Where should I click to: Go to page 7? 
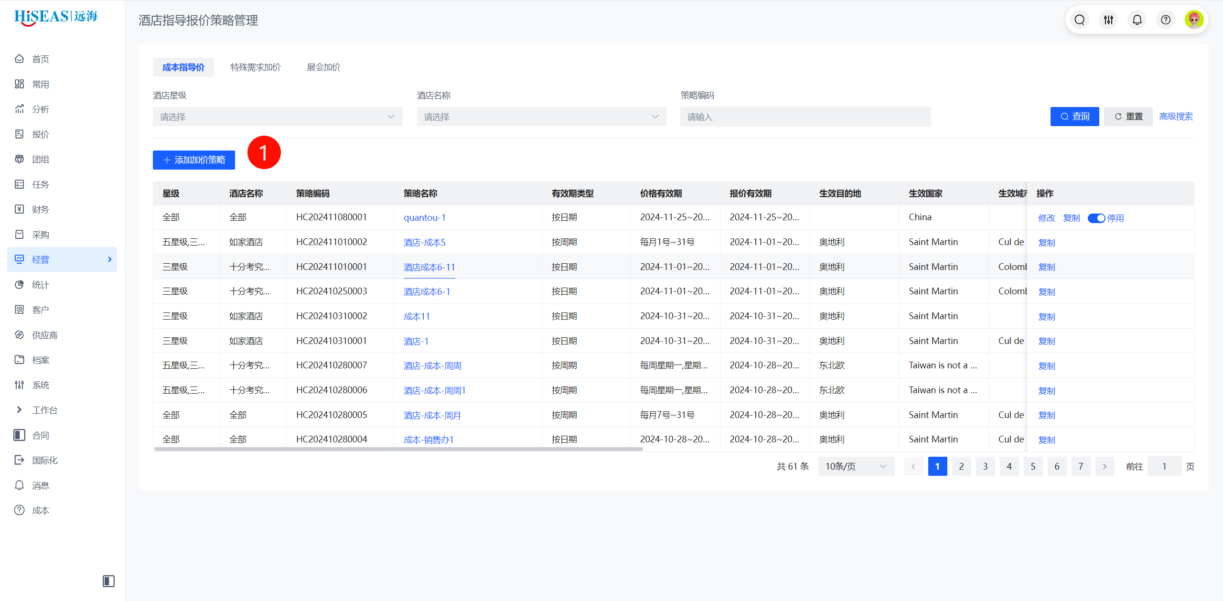click(1081, 466)
